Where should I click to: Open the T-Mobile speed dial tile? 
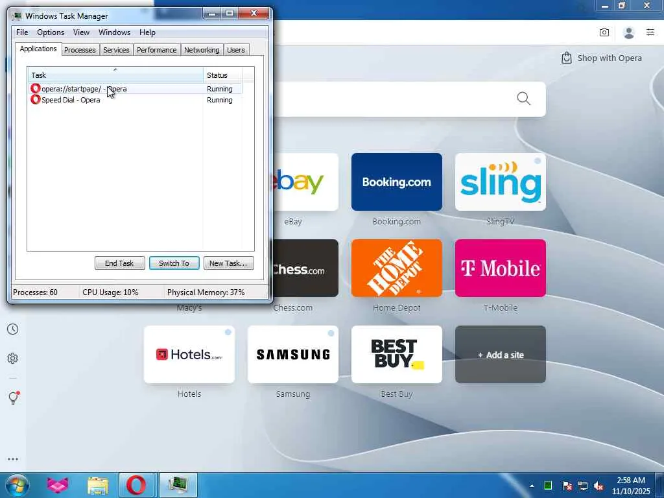(501, 268)
